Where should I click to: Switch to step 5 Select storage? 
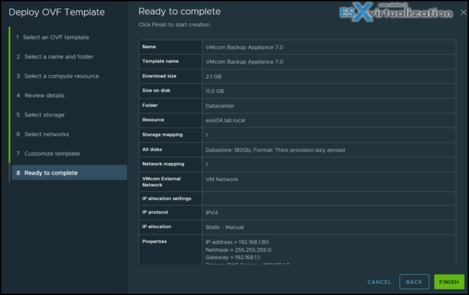tap(40, 115)
